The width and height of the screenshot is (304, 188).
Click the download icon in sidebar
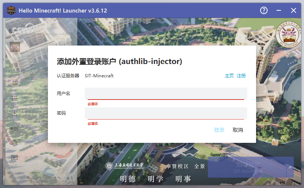(x=14, y=113)
